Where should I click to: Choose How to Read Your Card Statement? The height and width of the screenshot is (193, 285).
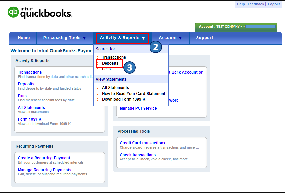click(x=134, y=94)
